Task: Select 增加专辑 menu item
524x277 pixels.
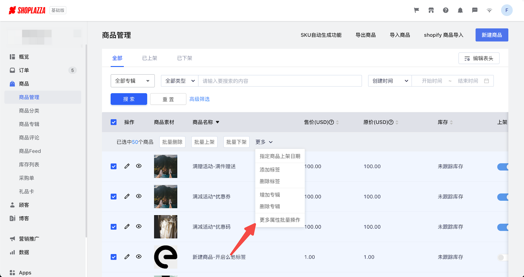Action: pos(280,195)
